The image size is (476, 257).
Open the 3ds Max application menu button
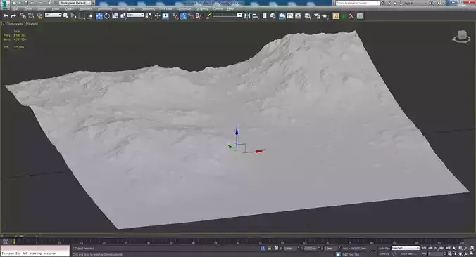pos(4,4)
